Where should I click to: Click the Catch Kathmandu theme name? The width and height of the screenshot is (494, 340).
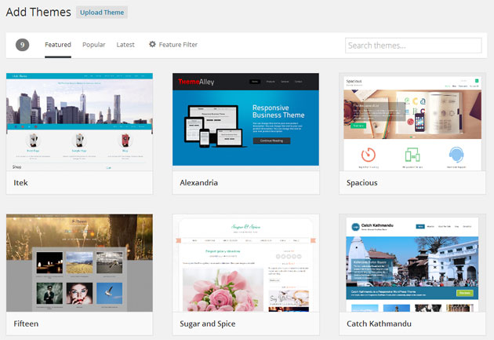[x=379, y=324]
